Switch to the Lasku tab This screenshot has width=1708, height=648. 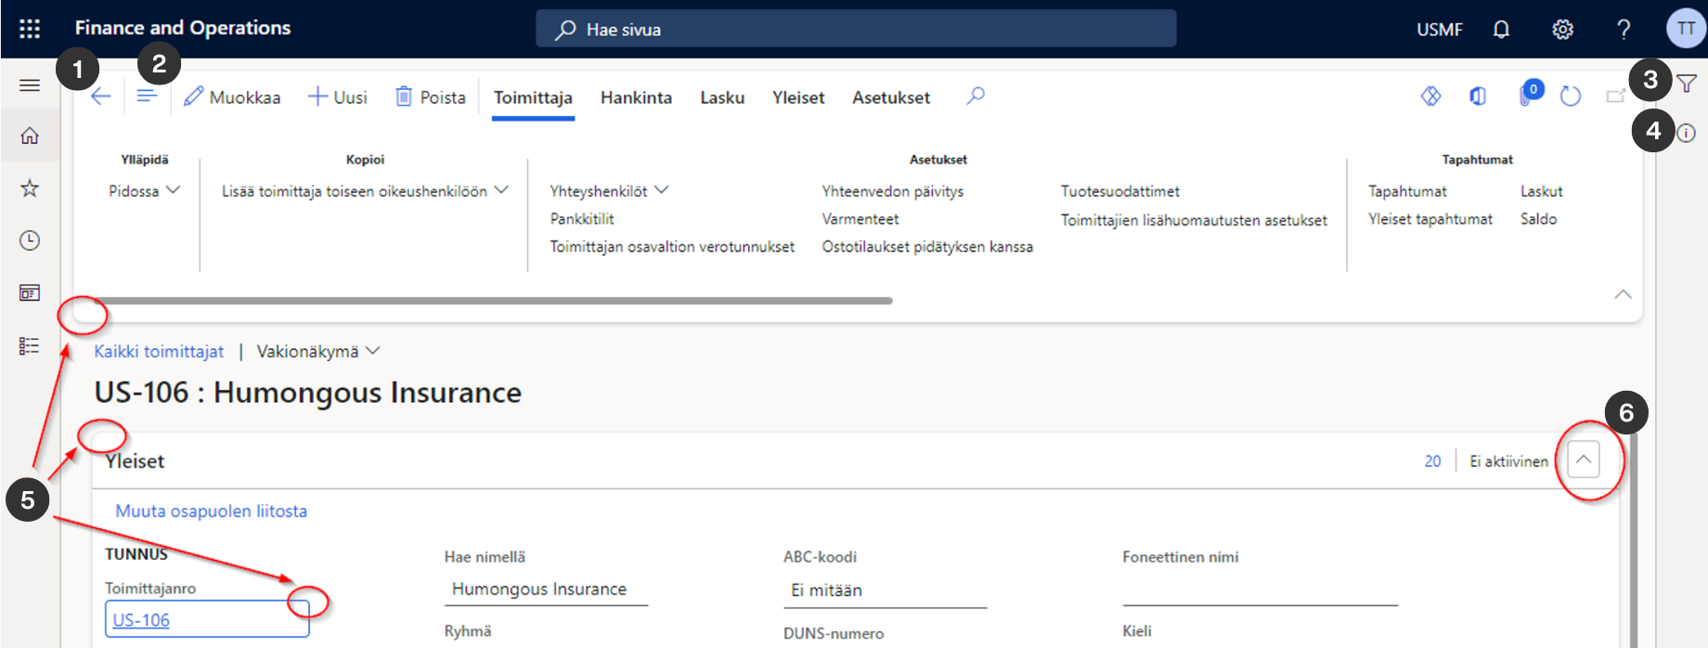tap(722, 97)
